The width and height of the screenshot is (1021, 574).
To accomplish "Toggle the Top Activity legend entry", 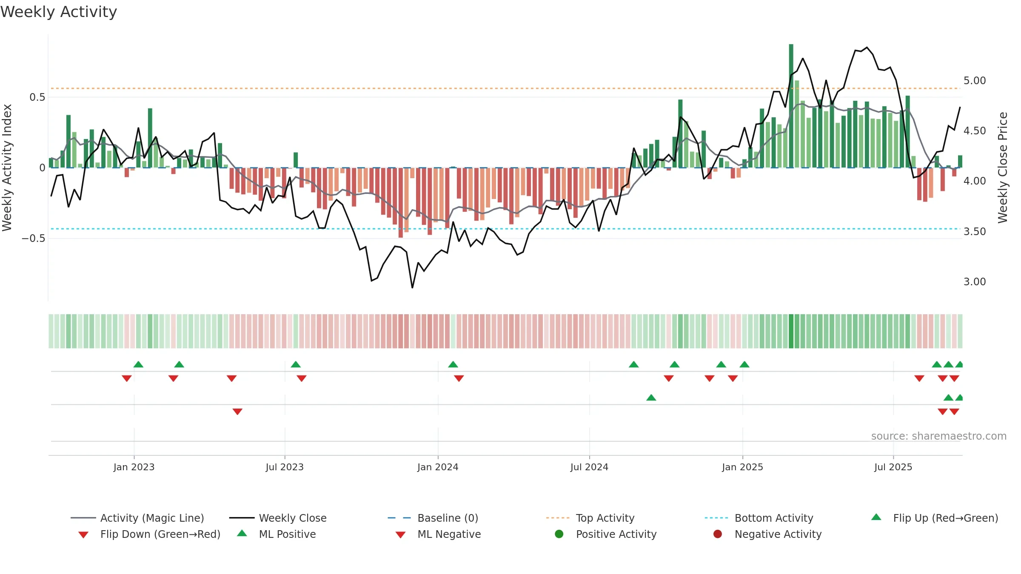I will (590, 518).
